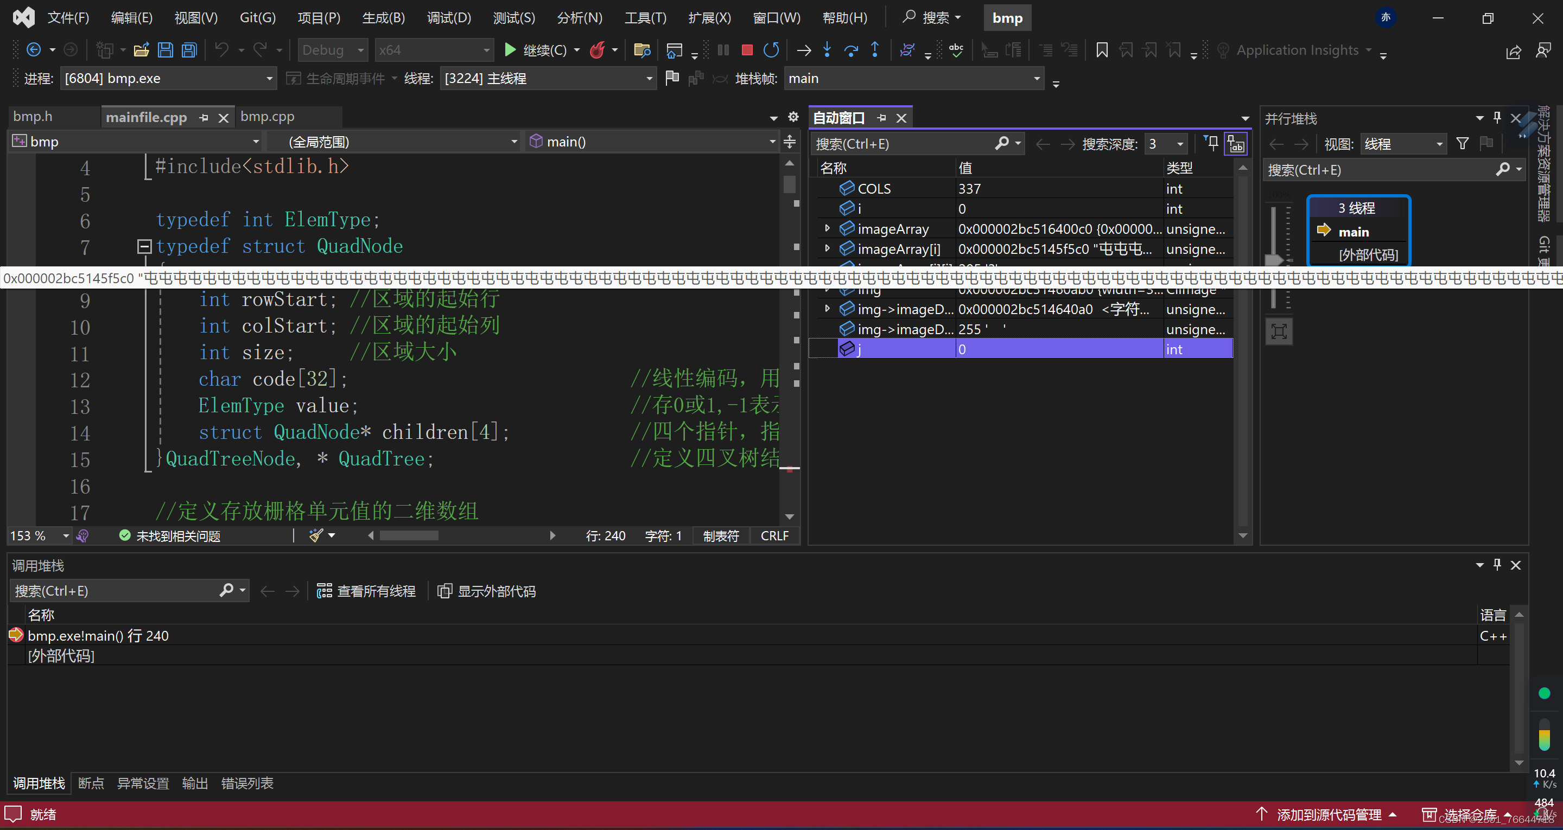1563x830 pixels.
Task: Click the parallel stacks zoom slider
Action: point(1274,260)
